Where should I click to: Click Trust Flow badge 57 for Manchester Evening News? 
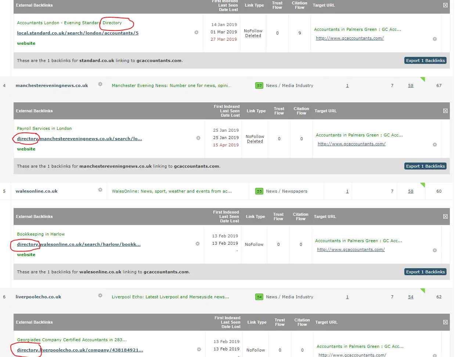[x=259, y=85]
